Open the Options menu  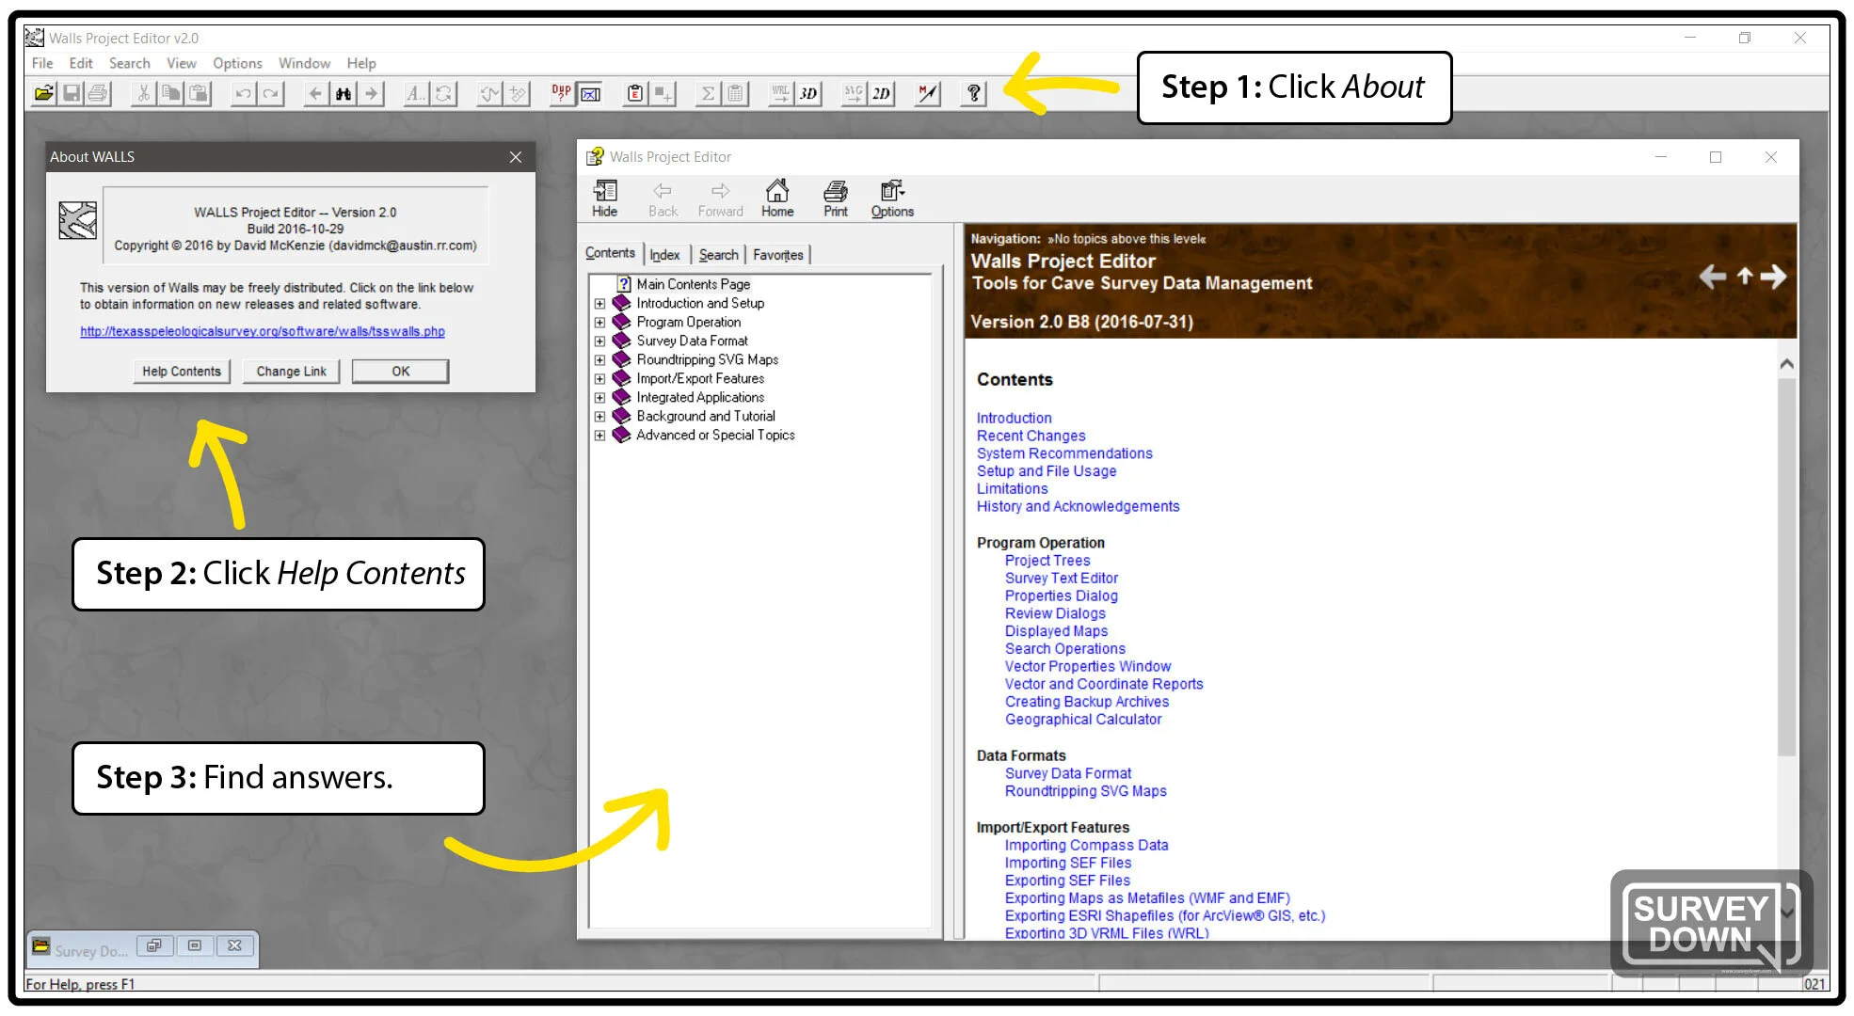pyautogui.click(x=237, y=63)
